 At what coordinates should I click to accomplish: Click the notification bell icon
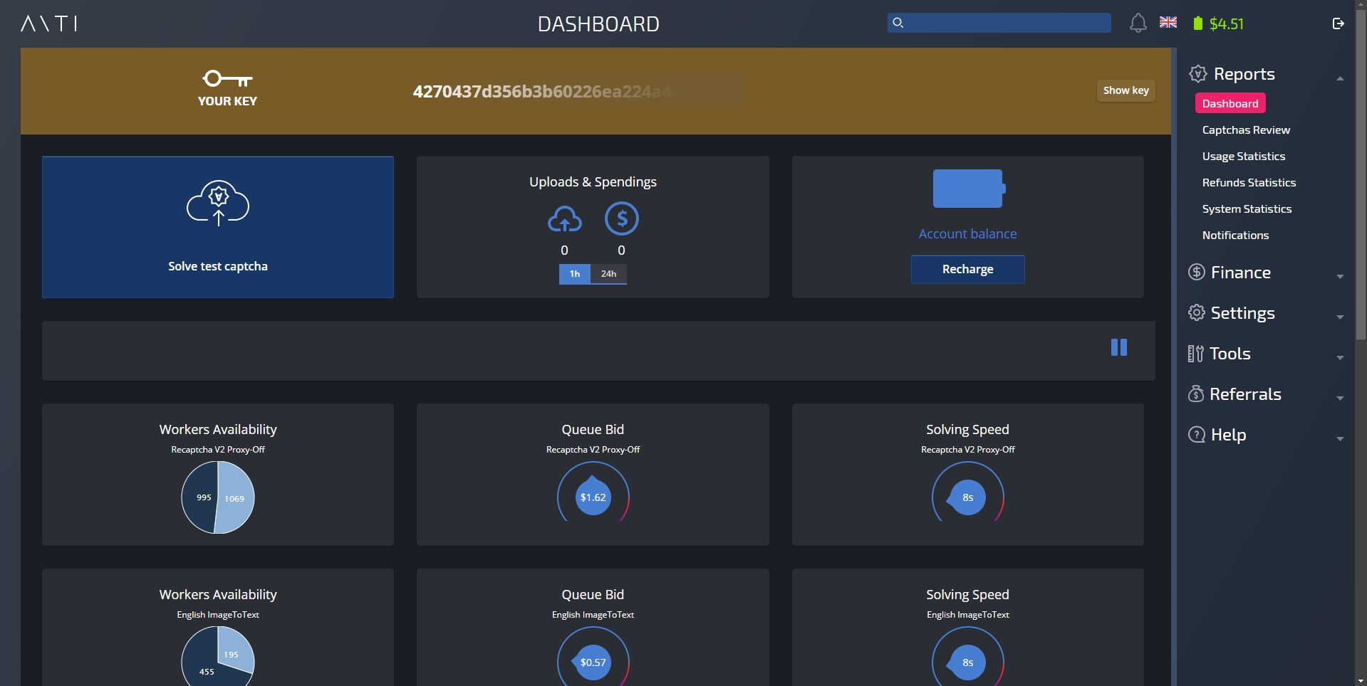[x=1138, y=23]
